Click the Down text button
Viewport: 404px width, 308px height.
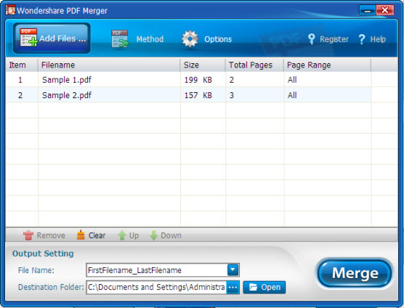coord(171,235)
